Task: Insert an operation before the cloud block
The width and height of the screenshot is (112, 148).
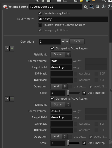Action: coord(12,99)
